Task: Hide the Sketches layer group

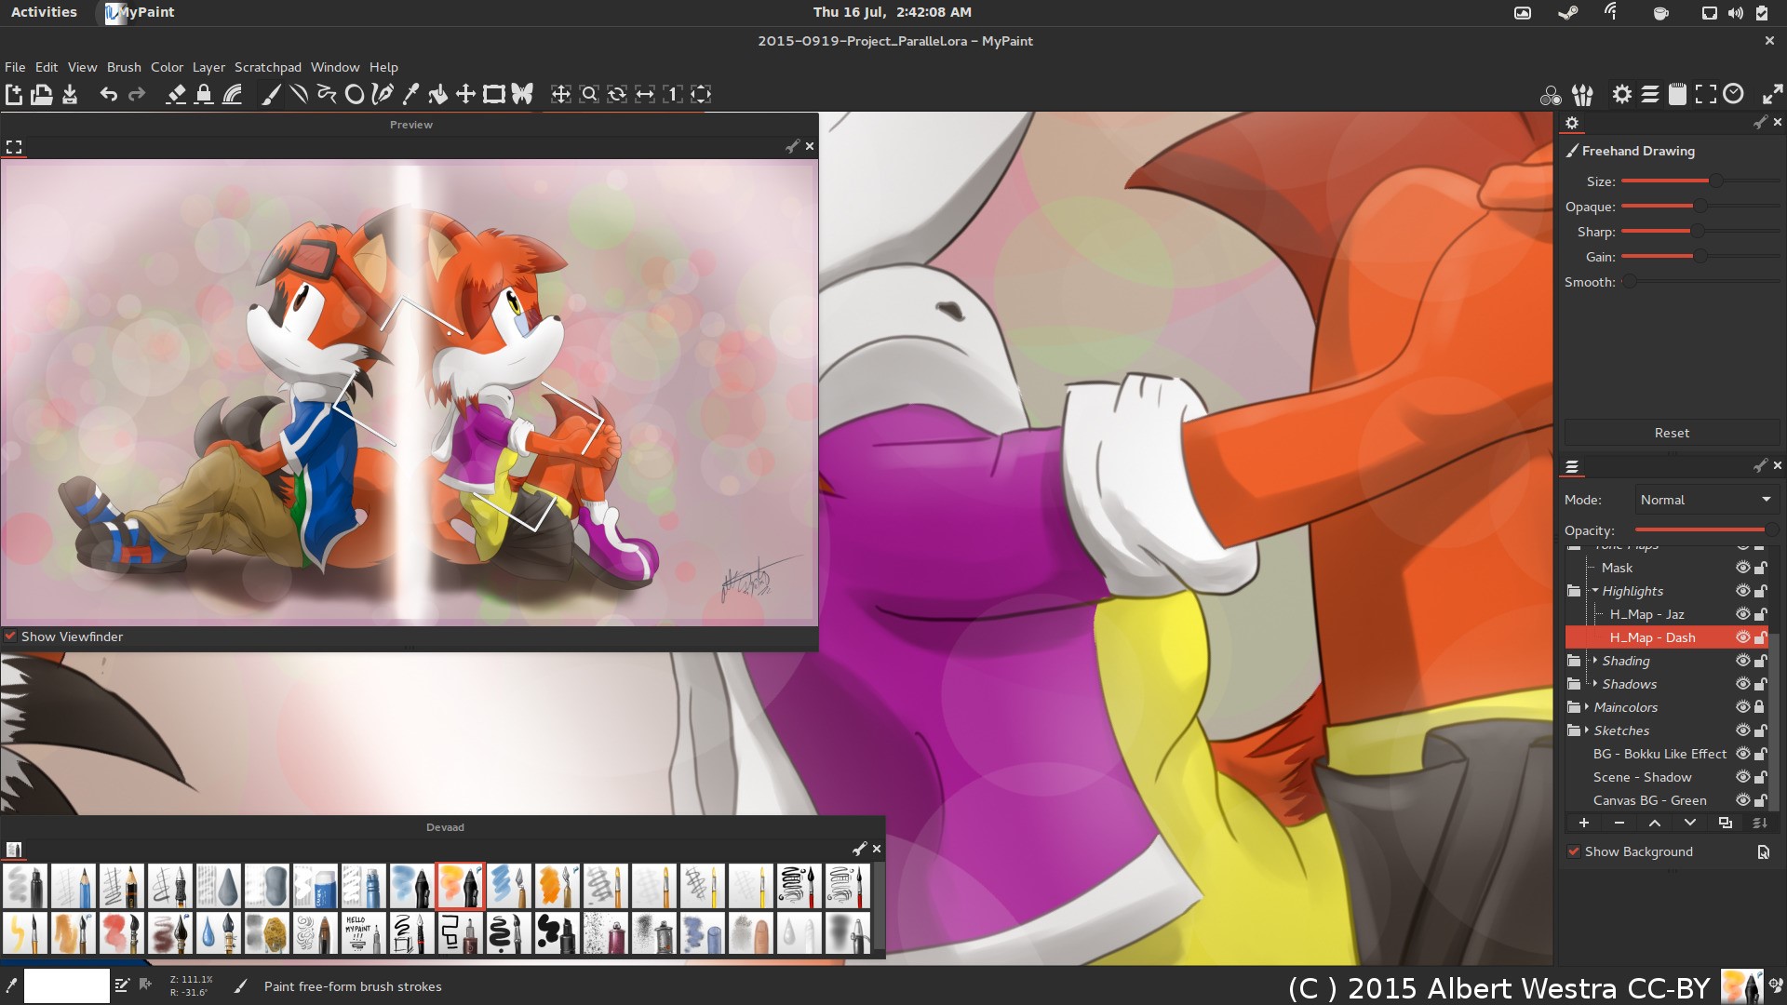Action: tap(1742, 730)
